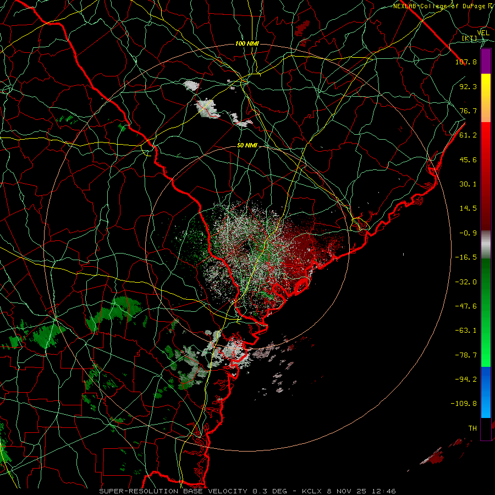Select the 61.2 value on velocity scale
This screenshot has width=495, height=495.
pyautogui.click(x=468, y=135)
